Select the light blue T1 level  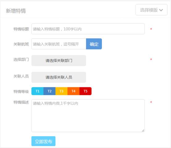click(x=38, y=91)
